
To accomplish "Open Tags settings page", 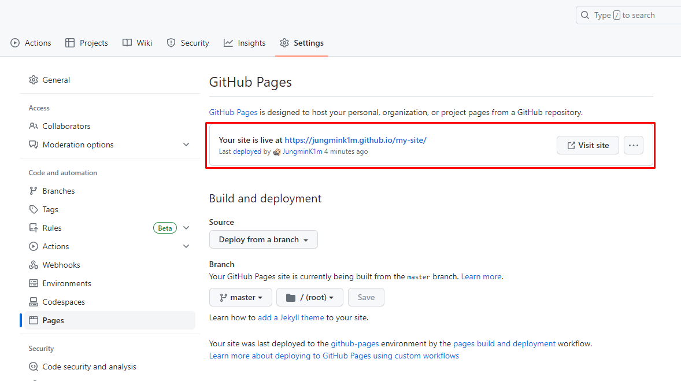I will pos(110,209).
